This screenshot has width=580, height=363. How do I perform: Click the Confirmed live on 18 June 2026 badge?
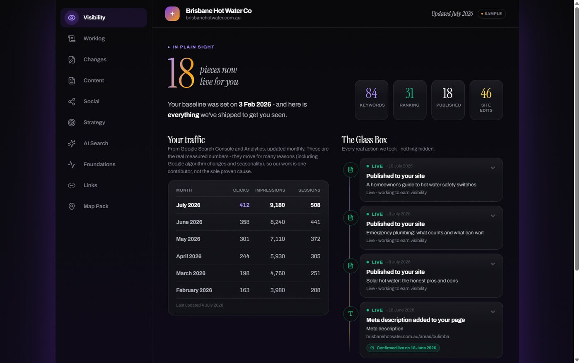(x=403, y=348)
